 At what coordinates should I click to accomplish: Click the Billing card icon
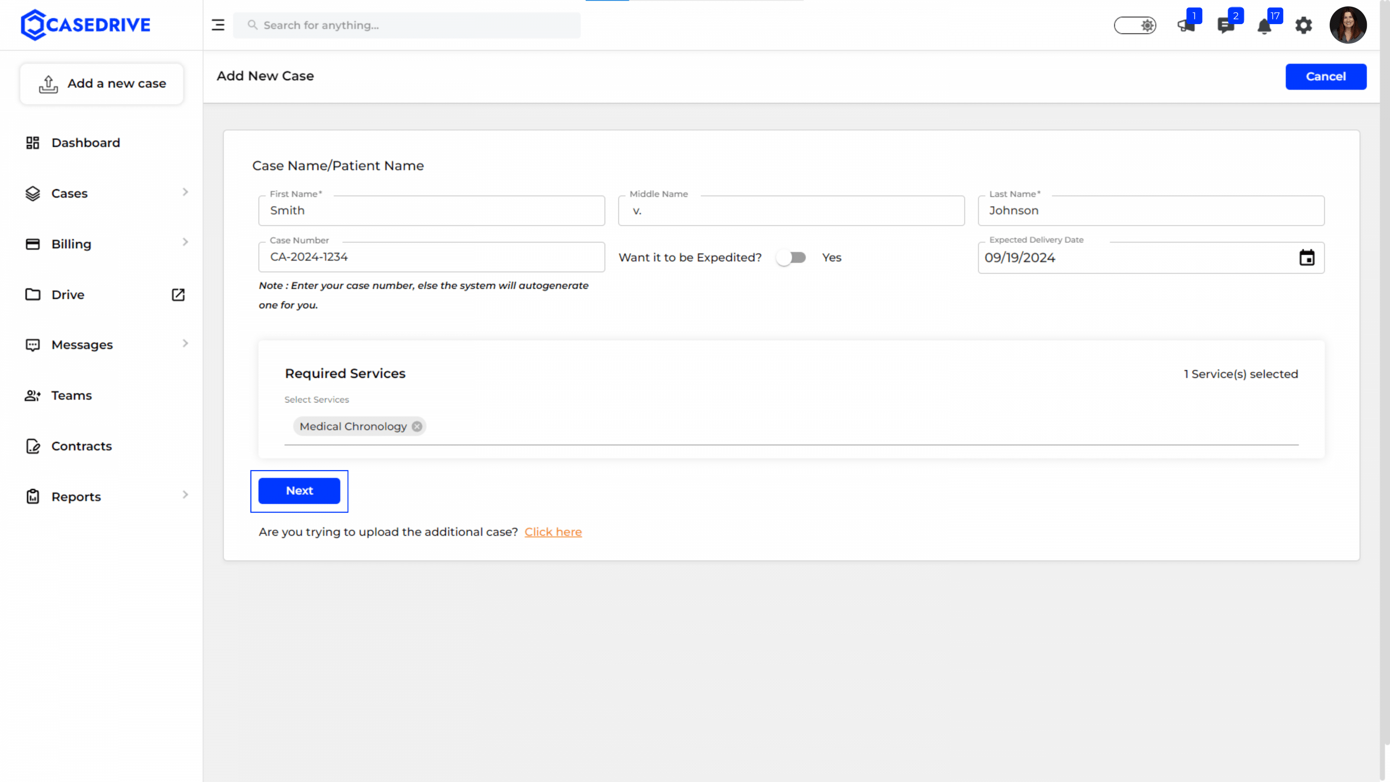coord(33,244)
